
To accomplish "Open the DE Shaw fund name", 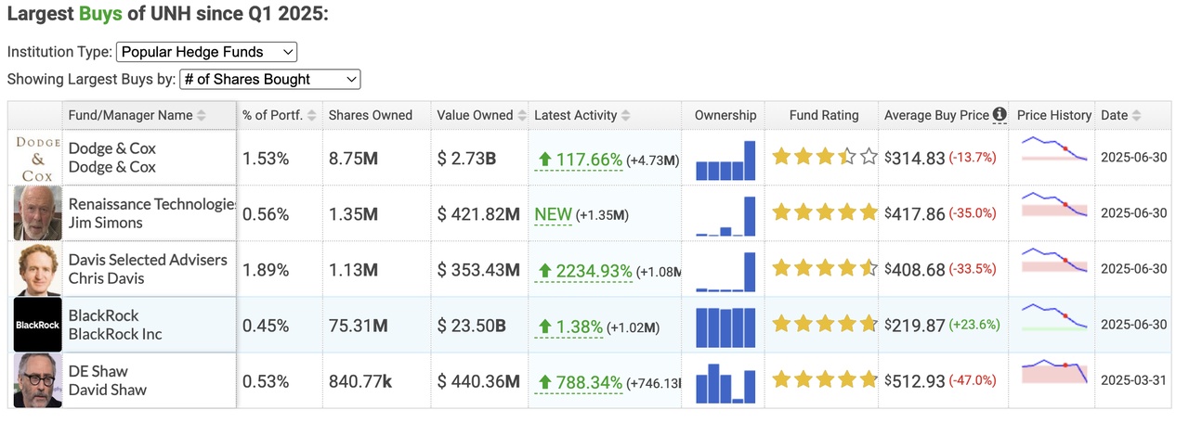I will (x=98, y=371).
